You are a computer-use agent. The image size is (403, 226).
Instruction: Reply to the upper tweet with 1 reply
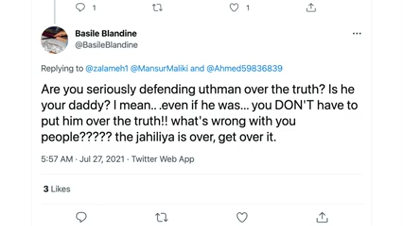(x=81, y=8)
